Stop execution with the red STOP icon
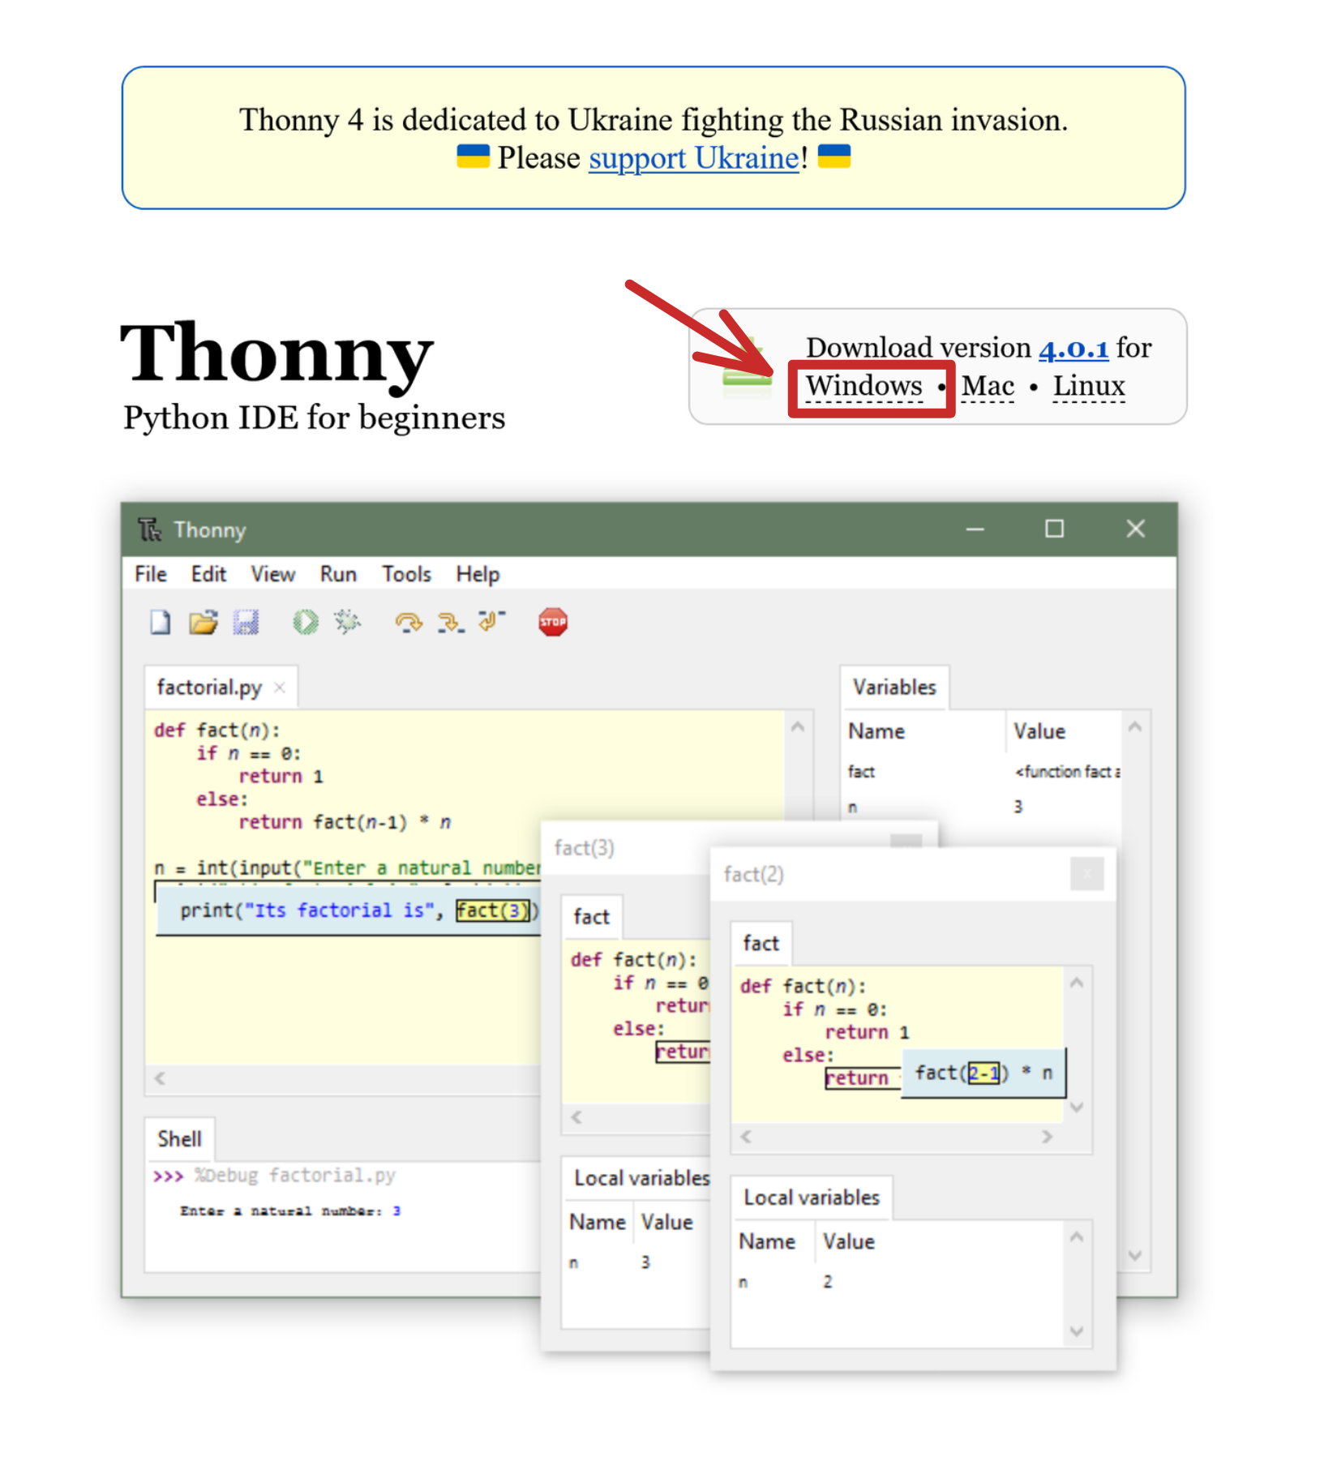This screenshot has width=1337, height=1461. [553, 623]
